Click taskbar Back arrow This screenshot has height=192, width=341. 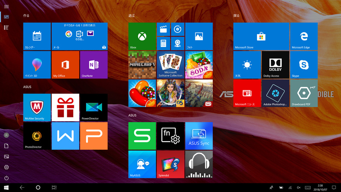pyautogui.click(x=22, y=187)
